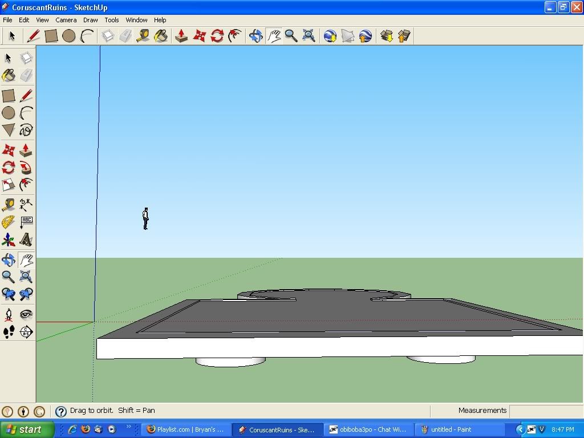Screen dimensions: 584x438
Task: Launch Internet Explorer from Quick Launch
Action: click(x=72, y=429)
